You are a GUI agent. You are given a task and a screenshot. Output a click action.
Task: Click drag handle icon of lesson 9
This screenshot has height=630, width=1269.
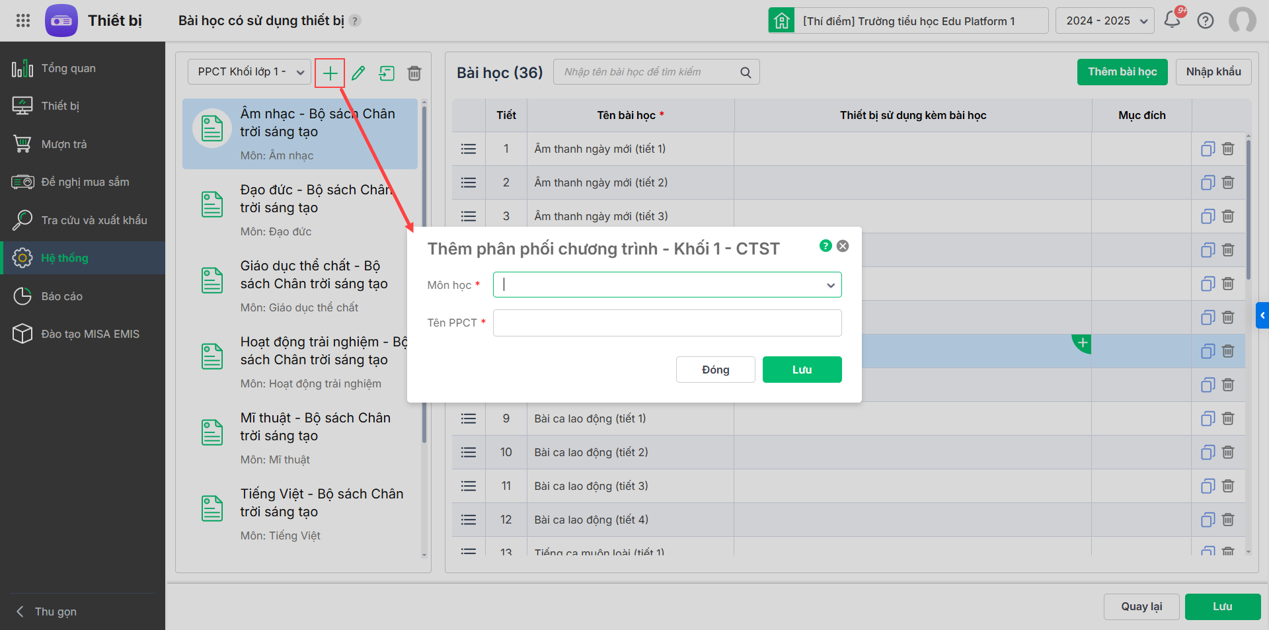tap(469, 418)
